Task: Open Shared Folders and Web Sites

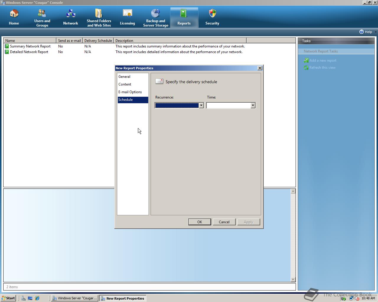Action: click(x=99, y=18)
